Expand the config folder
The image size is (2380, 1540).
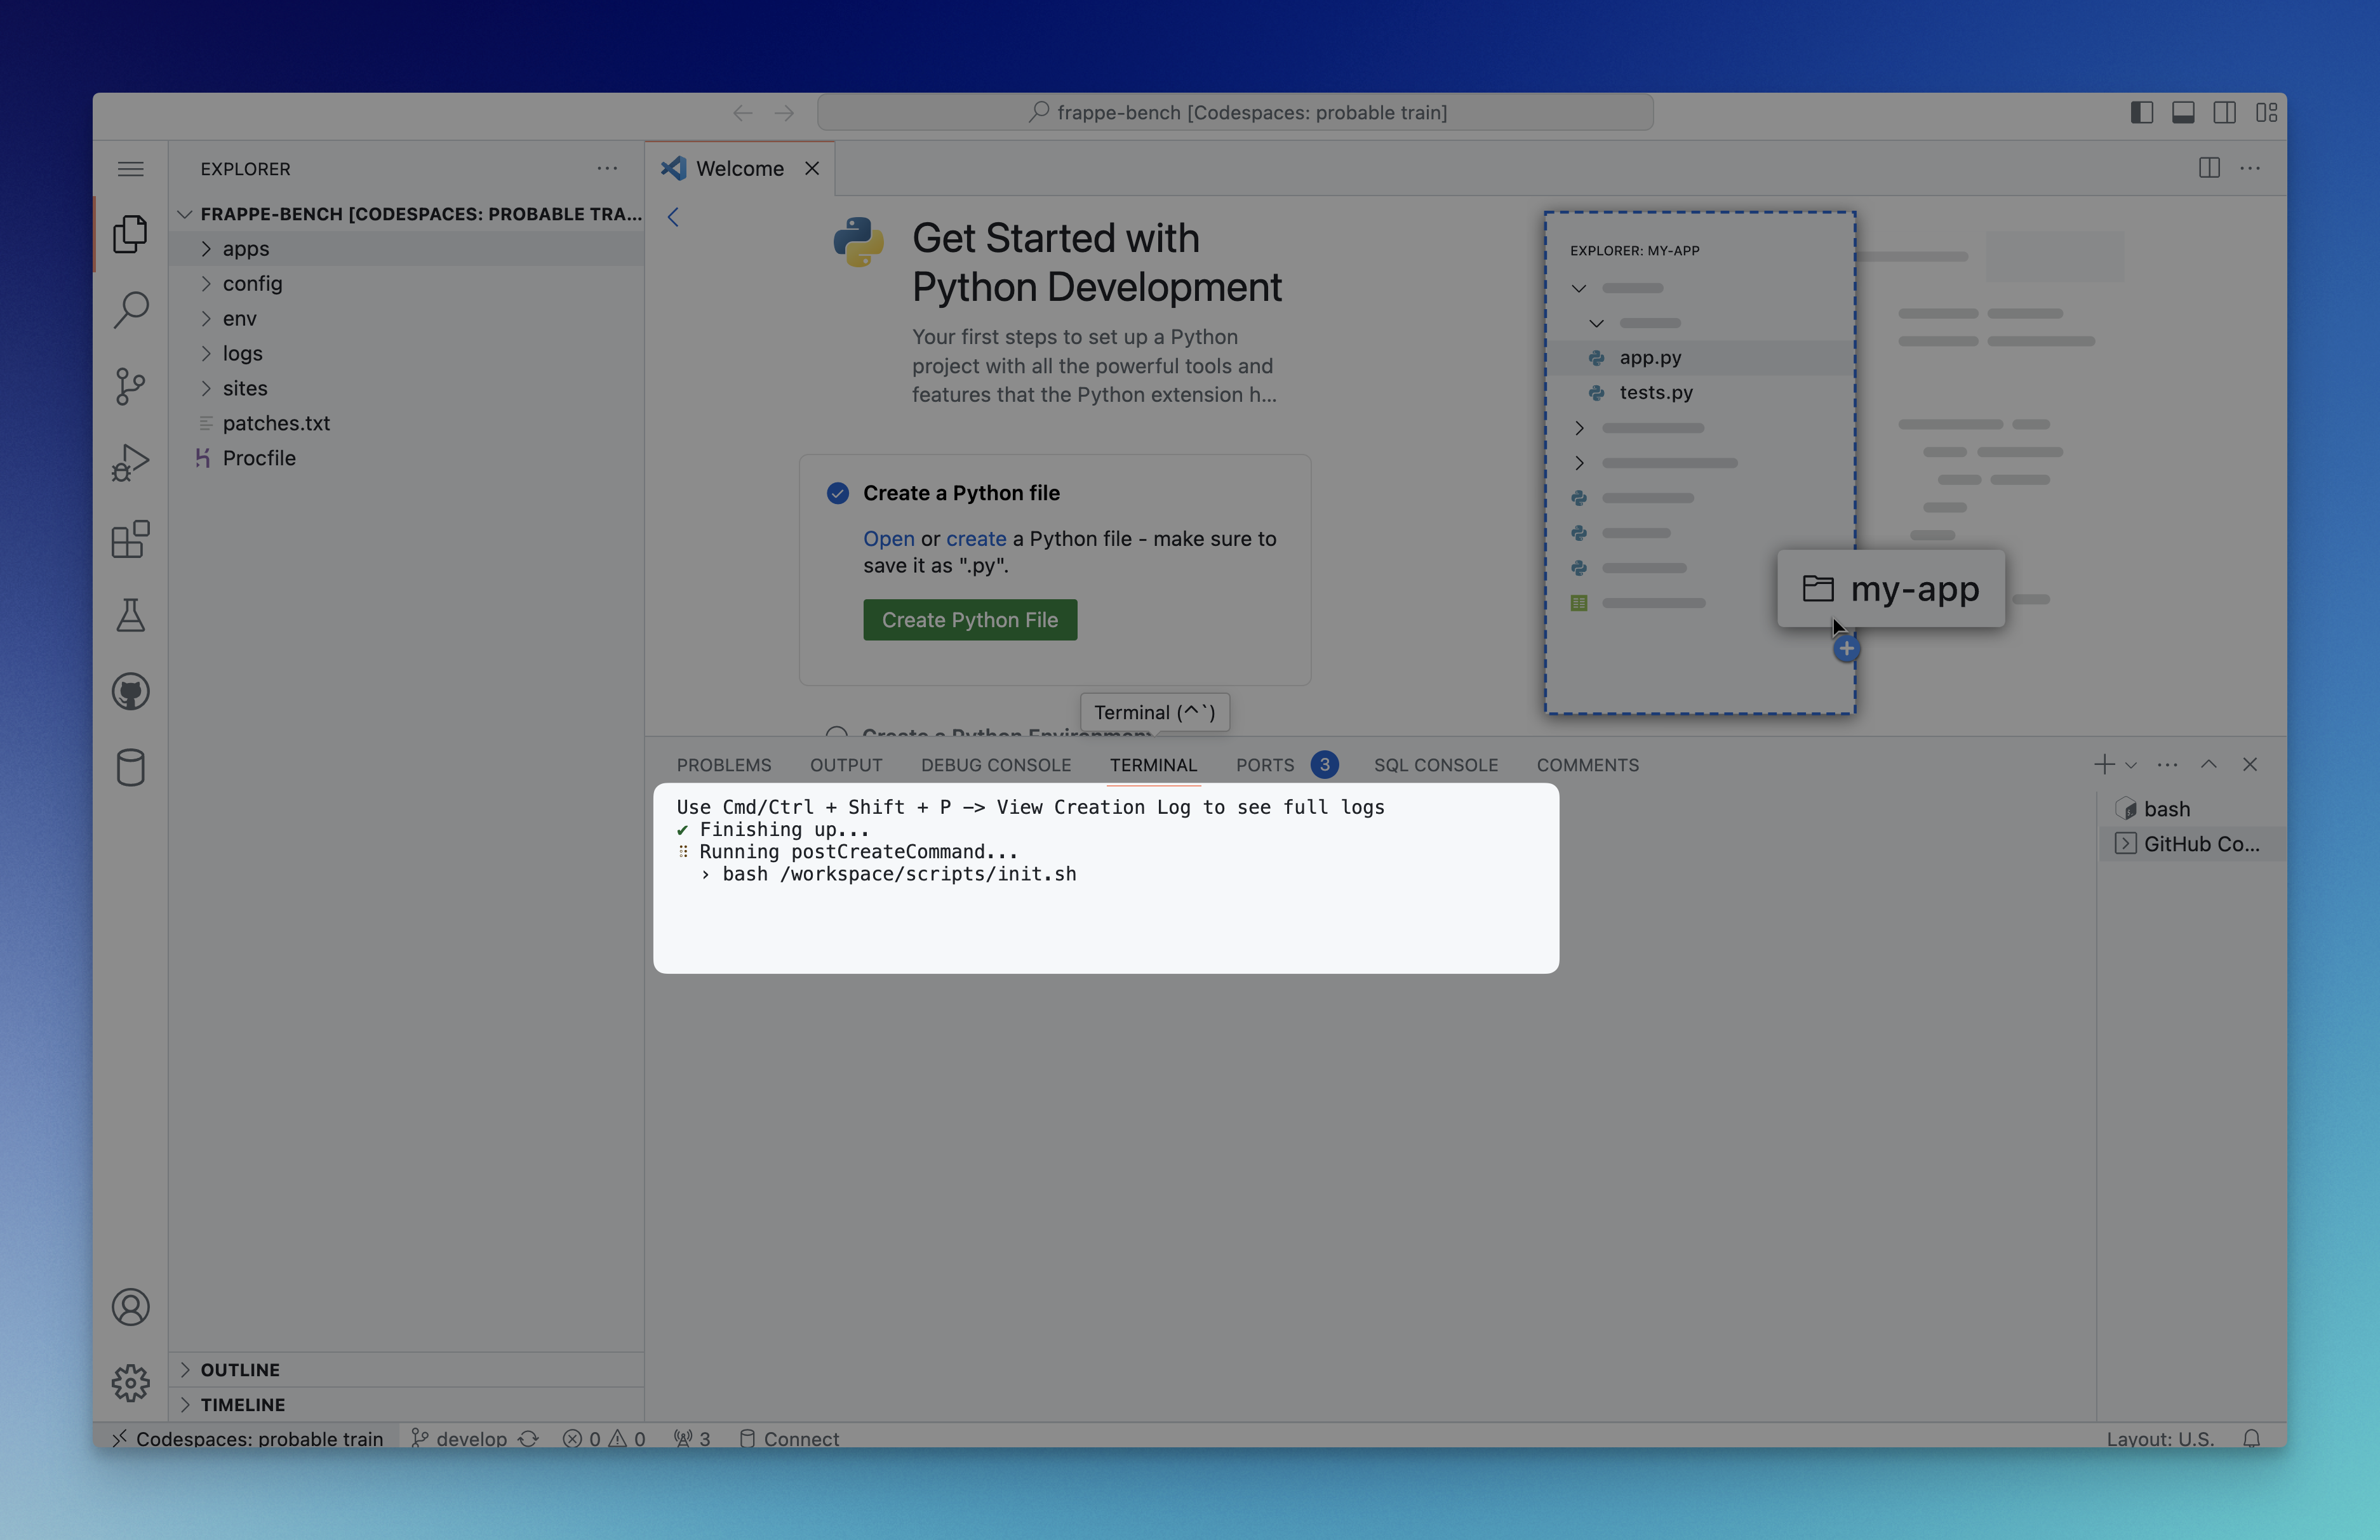point(406,284)
